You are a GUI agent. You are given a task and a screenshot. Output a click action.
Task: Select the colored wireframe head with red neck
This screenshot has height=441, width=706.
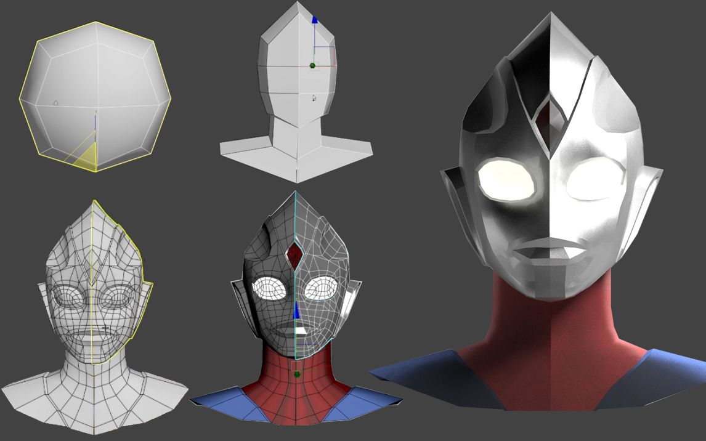[x=296, y=308]
